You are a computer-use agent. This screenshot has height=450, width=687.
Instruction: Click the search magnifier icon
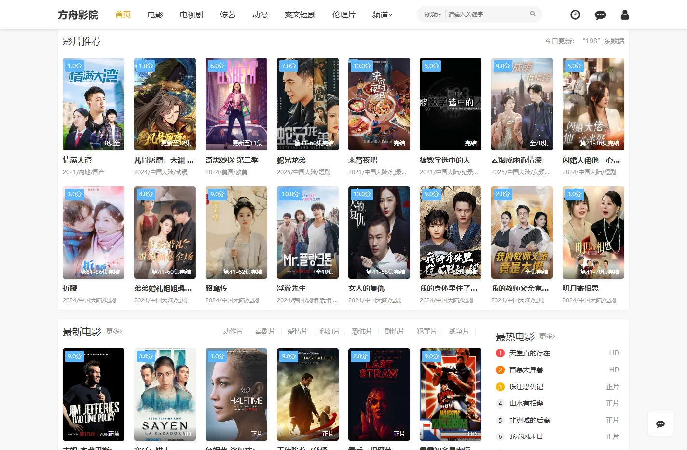click(533, 14)
